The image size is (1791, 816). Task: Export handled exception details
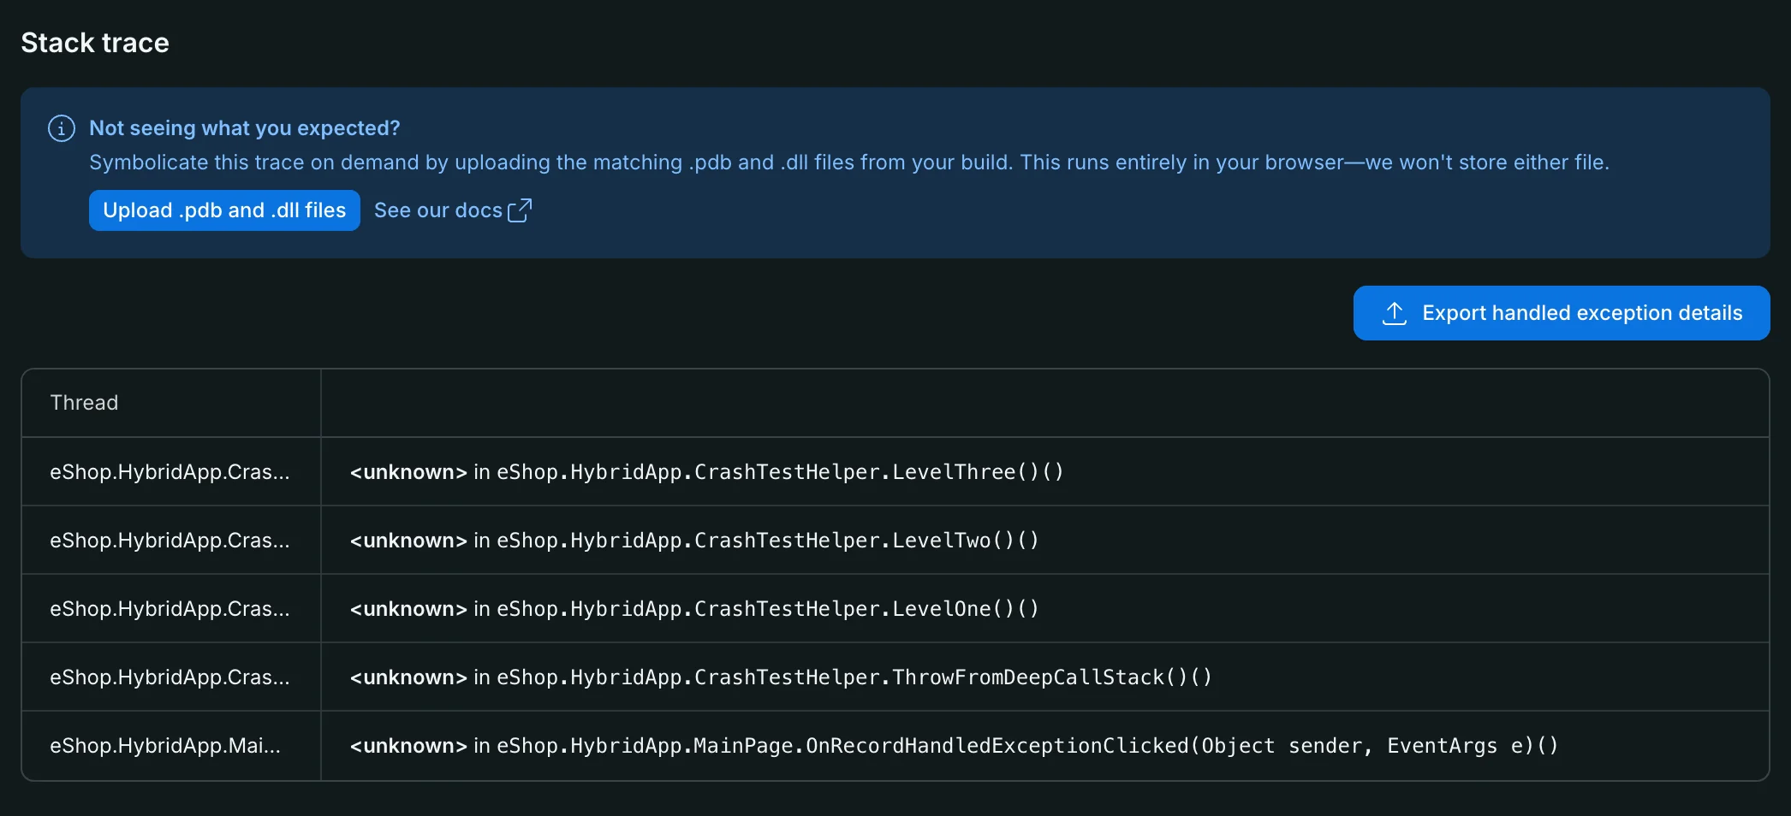(x=1562, y=313)
